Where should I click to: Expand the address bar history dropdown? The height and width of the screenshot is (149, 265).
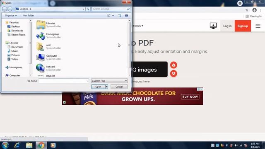pos(83,9)
